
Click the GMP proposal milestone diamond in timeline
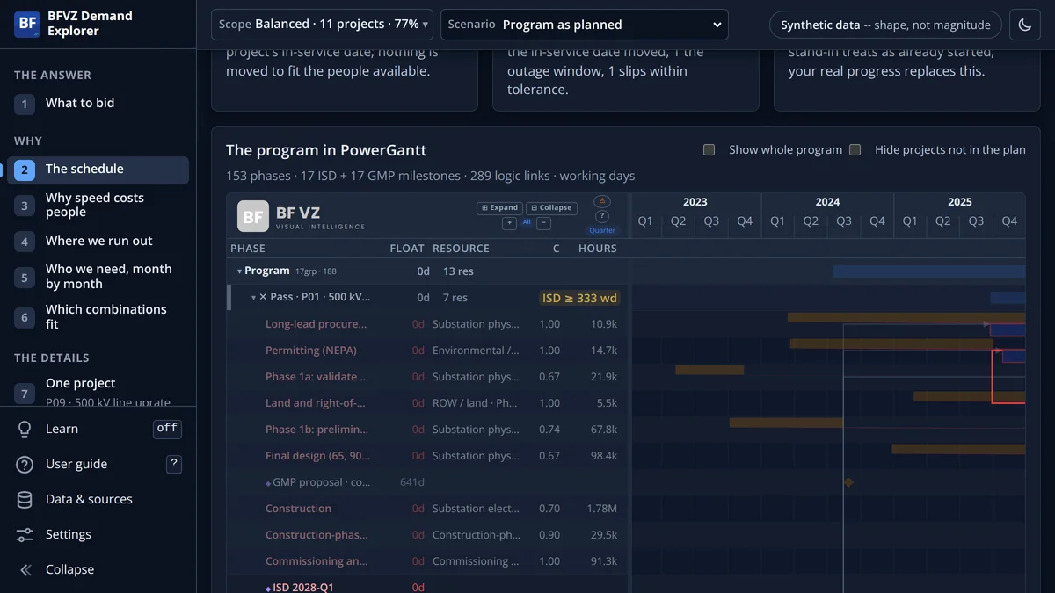[x=848, y=482]
